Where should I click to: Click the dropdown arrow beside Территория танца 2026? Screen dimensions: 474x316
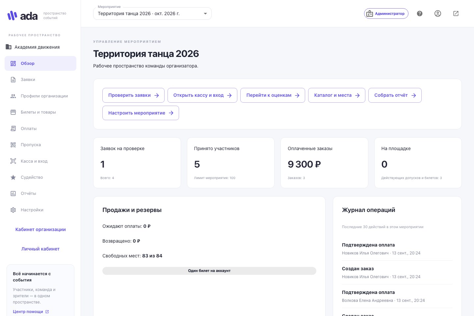click(x=205, y=13)
